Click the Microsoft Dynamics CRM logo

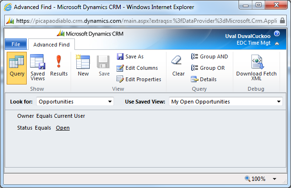click(x=90, y=34)
